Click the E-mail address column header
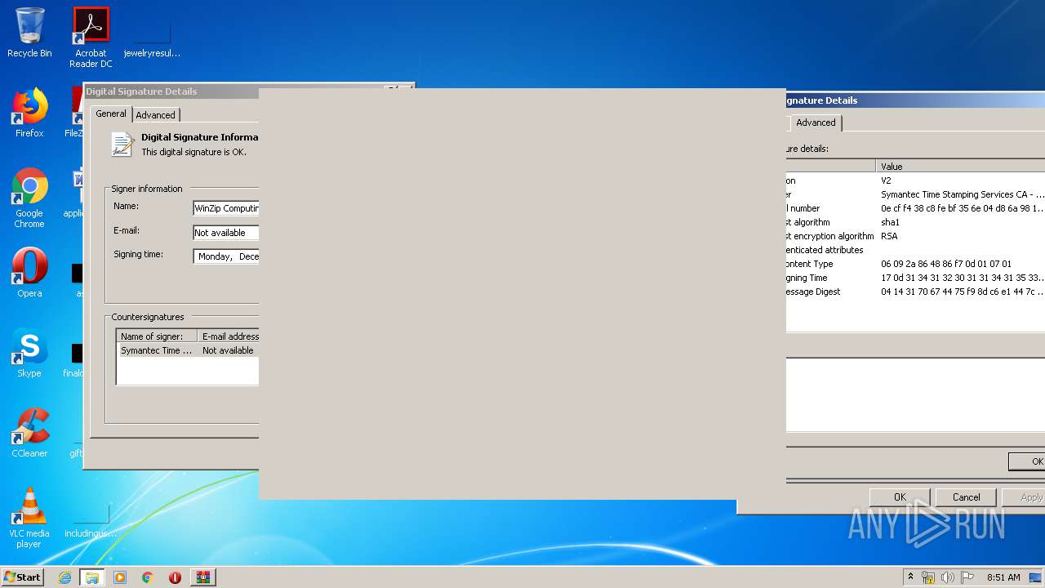 pyautogui.click(x=229, y=336)
